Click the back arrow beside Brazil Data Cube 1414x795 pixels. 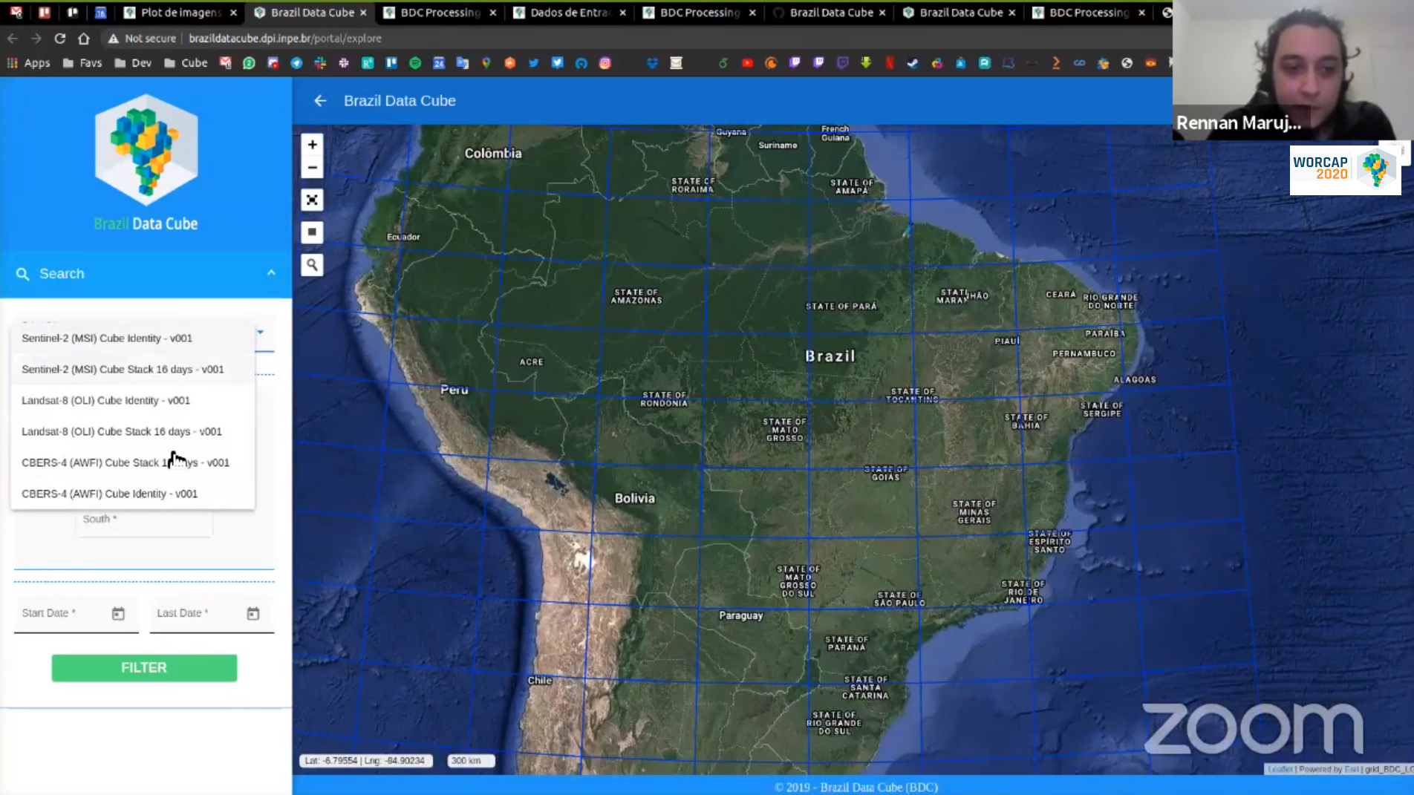click(x=320, y=101)
